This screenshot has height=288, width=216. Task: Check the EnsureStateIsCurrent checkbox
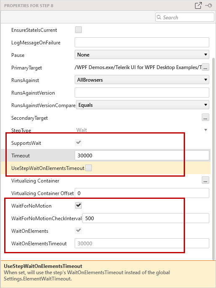(78, 30)
